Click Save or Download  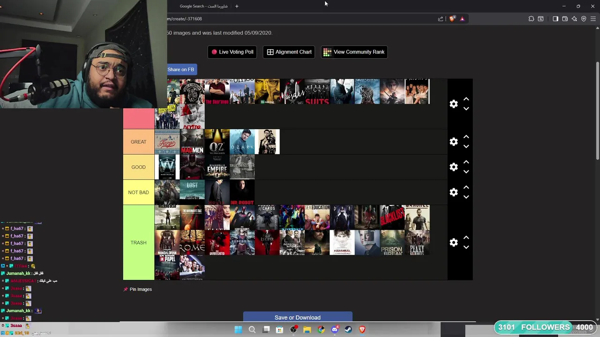(298, 317)
